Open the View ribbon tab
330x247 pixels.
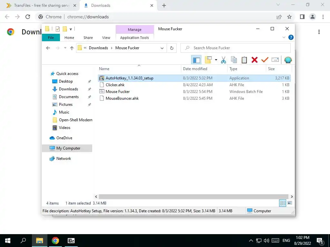click(106, 38)
